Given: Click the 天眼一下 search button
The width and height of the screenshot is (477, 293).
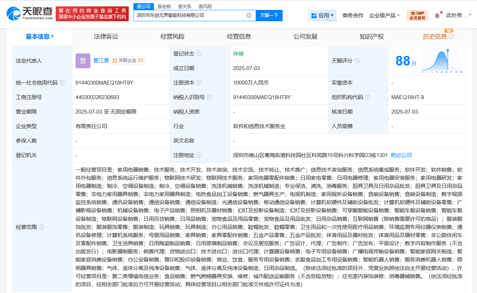Looking at the screenshot, I should (269, 15).
